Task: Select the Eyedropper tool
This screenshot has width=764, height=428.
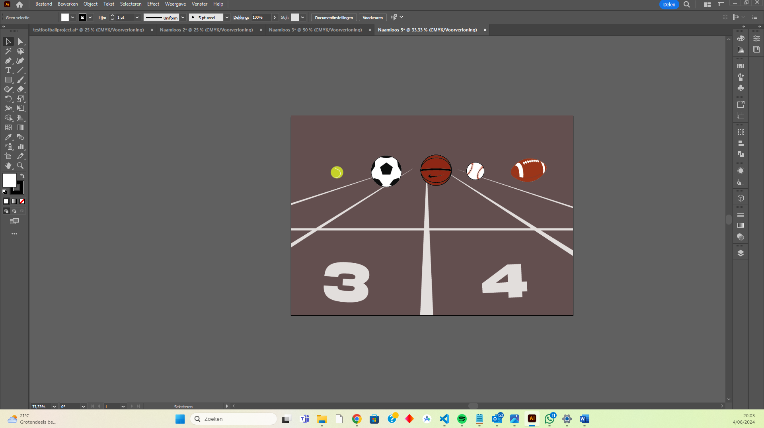Action: [x=8, y=137]
